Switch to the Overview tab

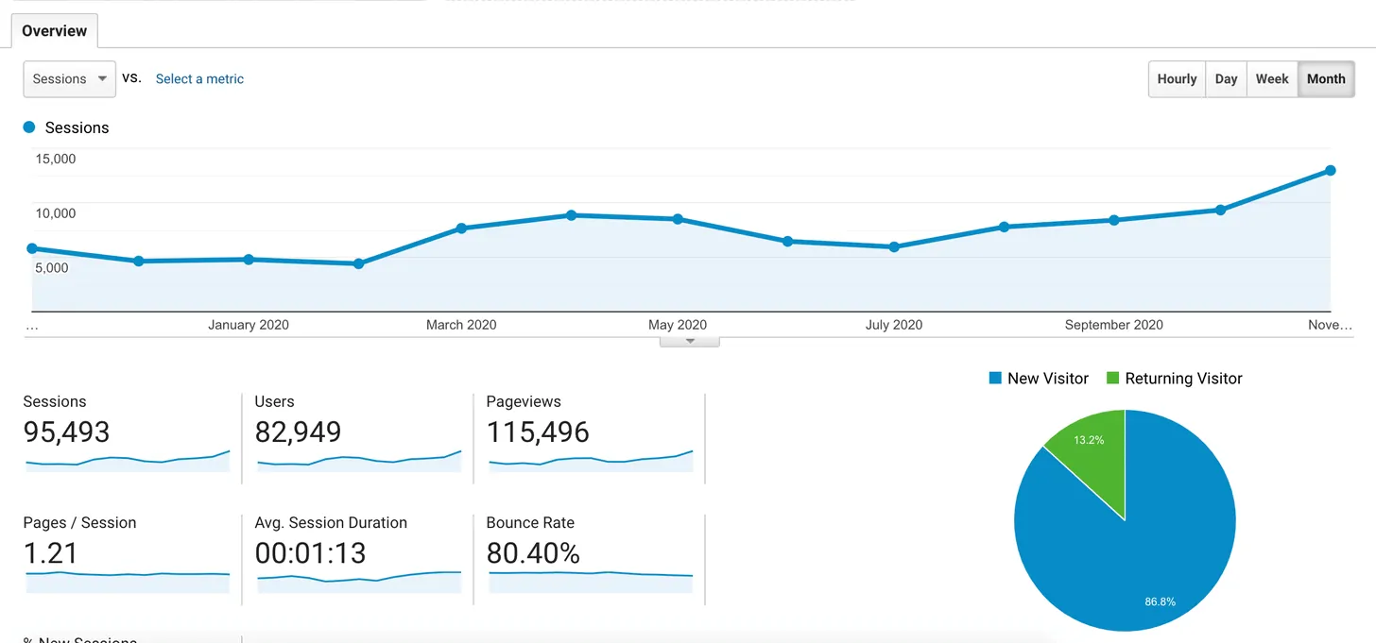(54, 30)
